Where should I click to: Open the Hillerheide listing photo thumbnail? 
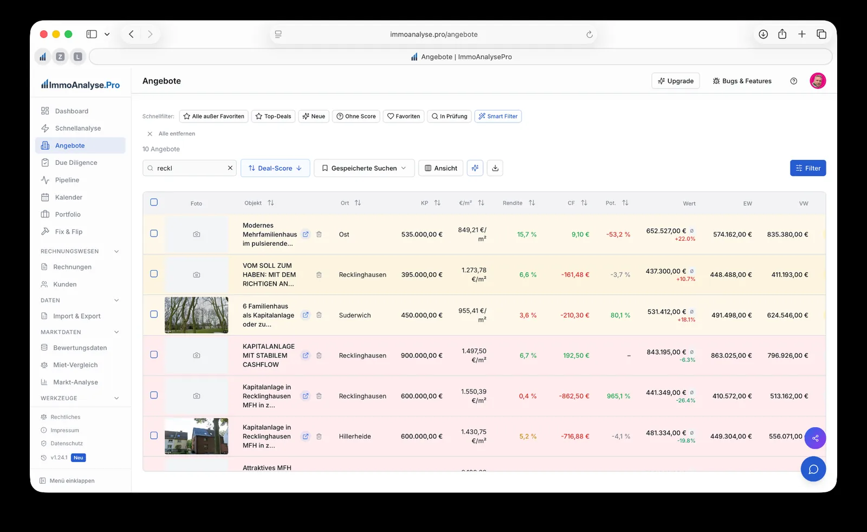click(x=196, y=436)
